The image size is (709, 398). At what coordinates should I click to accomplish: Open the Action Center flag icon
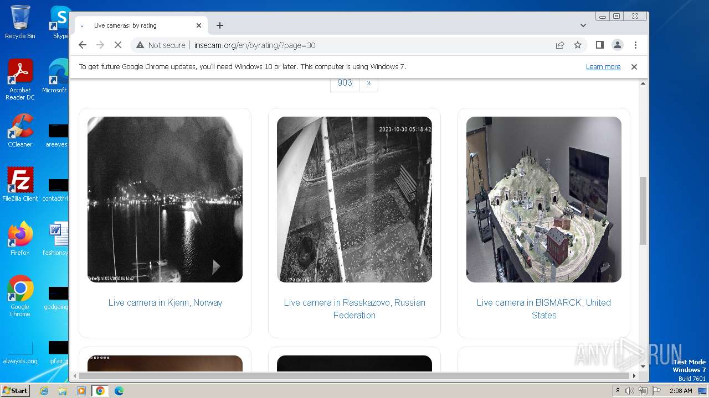[x=656, y=391]
